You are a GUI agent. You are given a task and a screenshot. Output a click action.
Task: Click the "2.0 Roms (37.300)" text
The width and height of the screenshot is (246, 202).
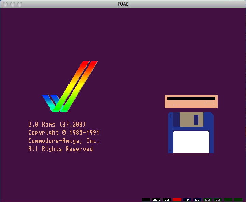tap(57, 125)
